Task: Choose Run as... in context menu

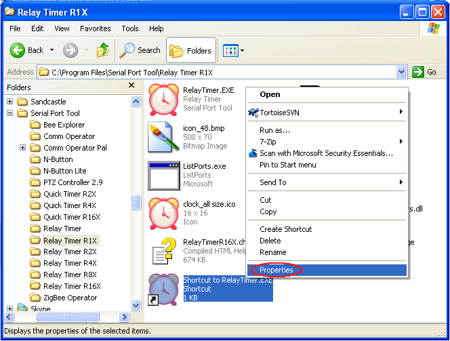Action: click(327, 130)
